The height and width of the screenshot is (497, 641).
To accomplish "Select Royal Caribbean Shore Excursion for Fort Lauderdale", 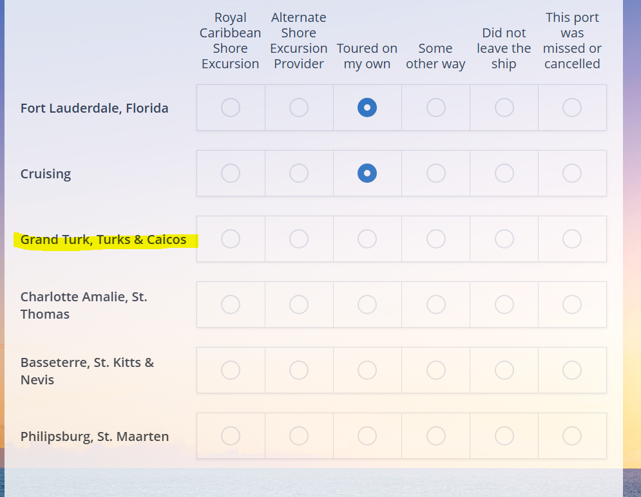I will (231, 108).
